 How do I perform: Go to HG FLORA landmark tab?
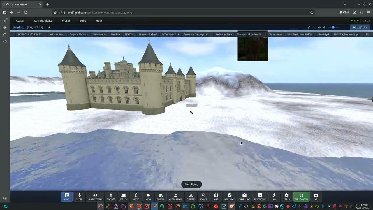click(30, 34)
